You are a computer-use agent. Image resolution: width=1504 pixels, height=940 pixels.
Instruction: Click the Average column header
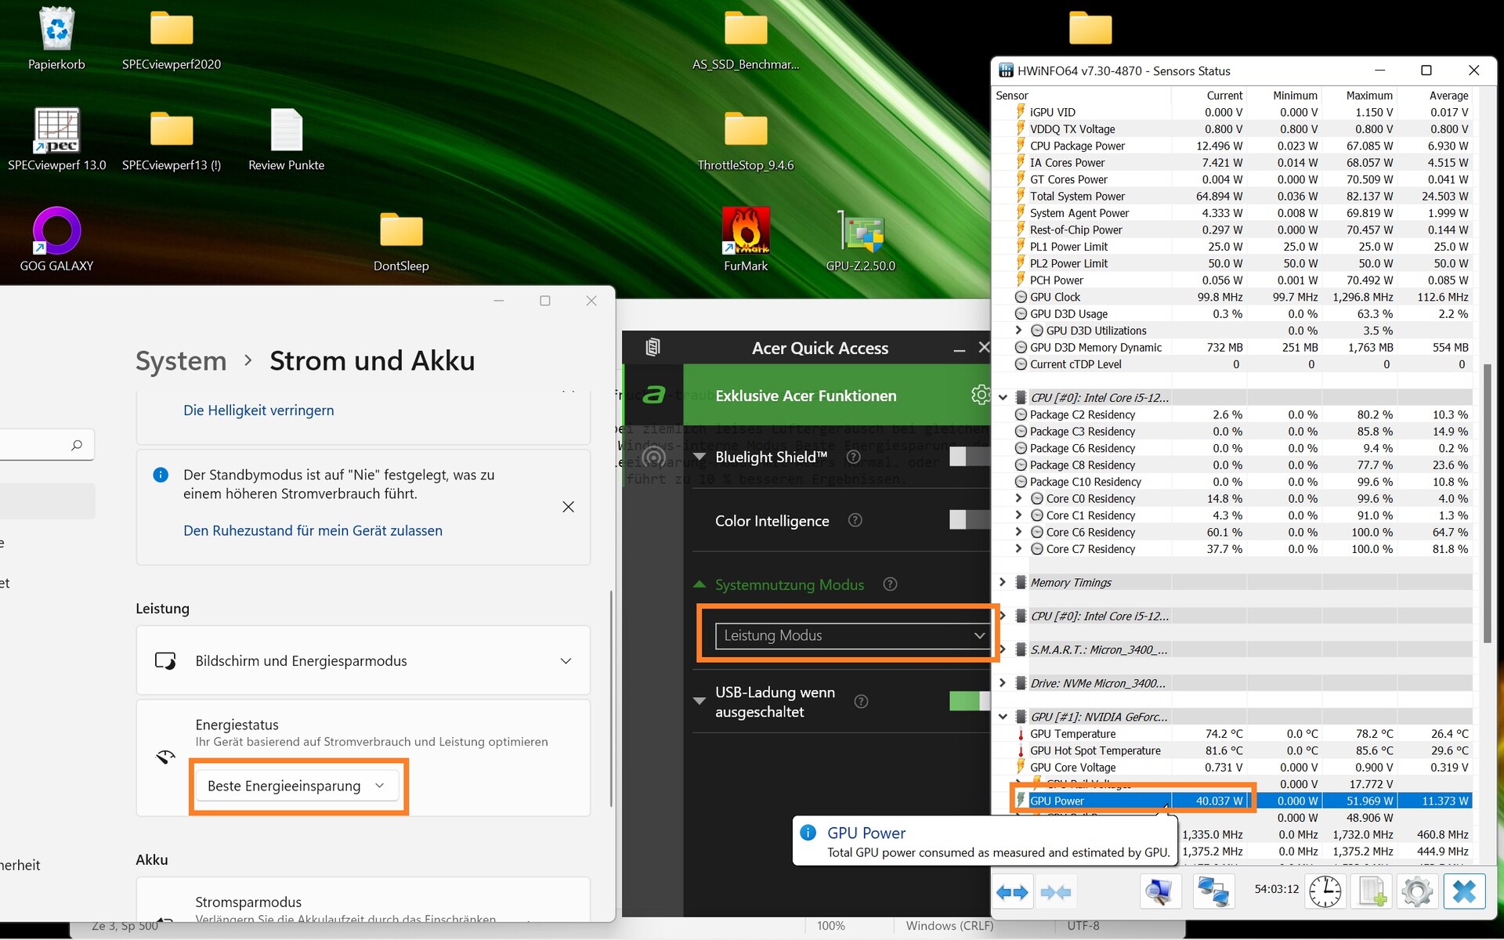click(1434, 95)
